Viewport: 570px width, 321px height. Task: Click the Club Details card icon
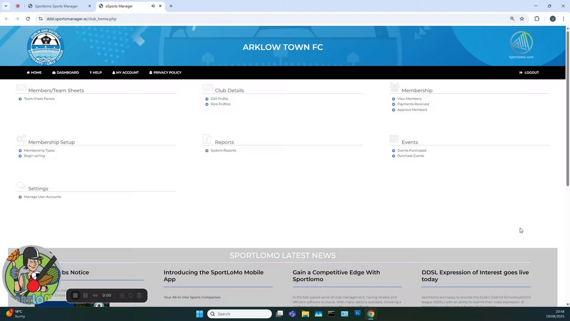tap(208, 88)
